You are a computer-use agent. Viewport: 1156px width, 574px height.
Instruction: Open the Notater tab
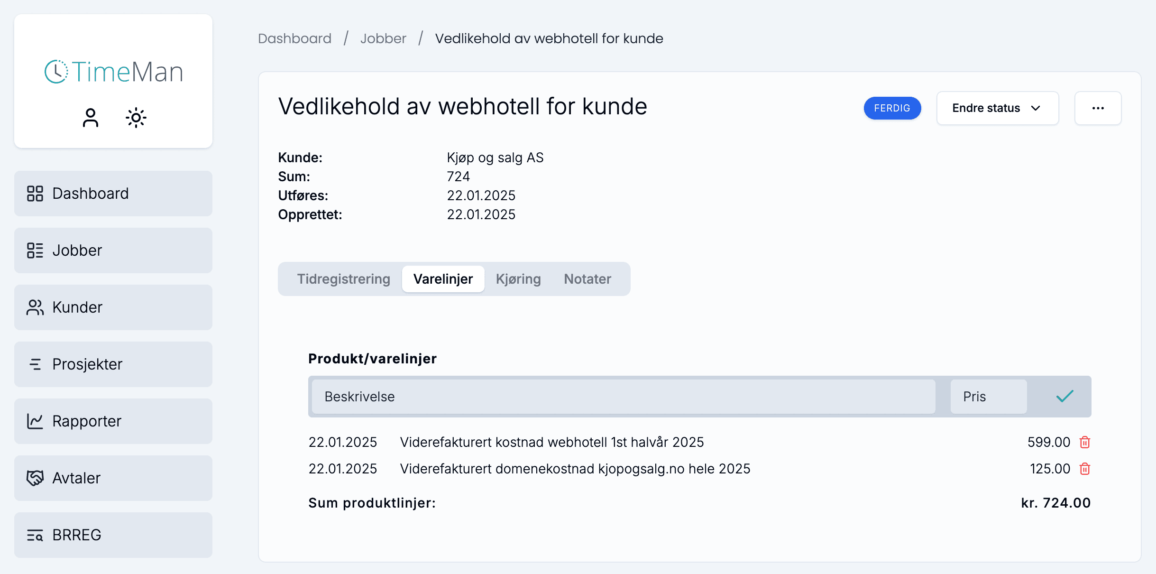(x=587, y=279)
